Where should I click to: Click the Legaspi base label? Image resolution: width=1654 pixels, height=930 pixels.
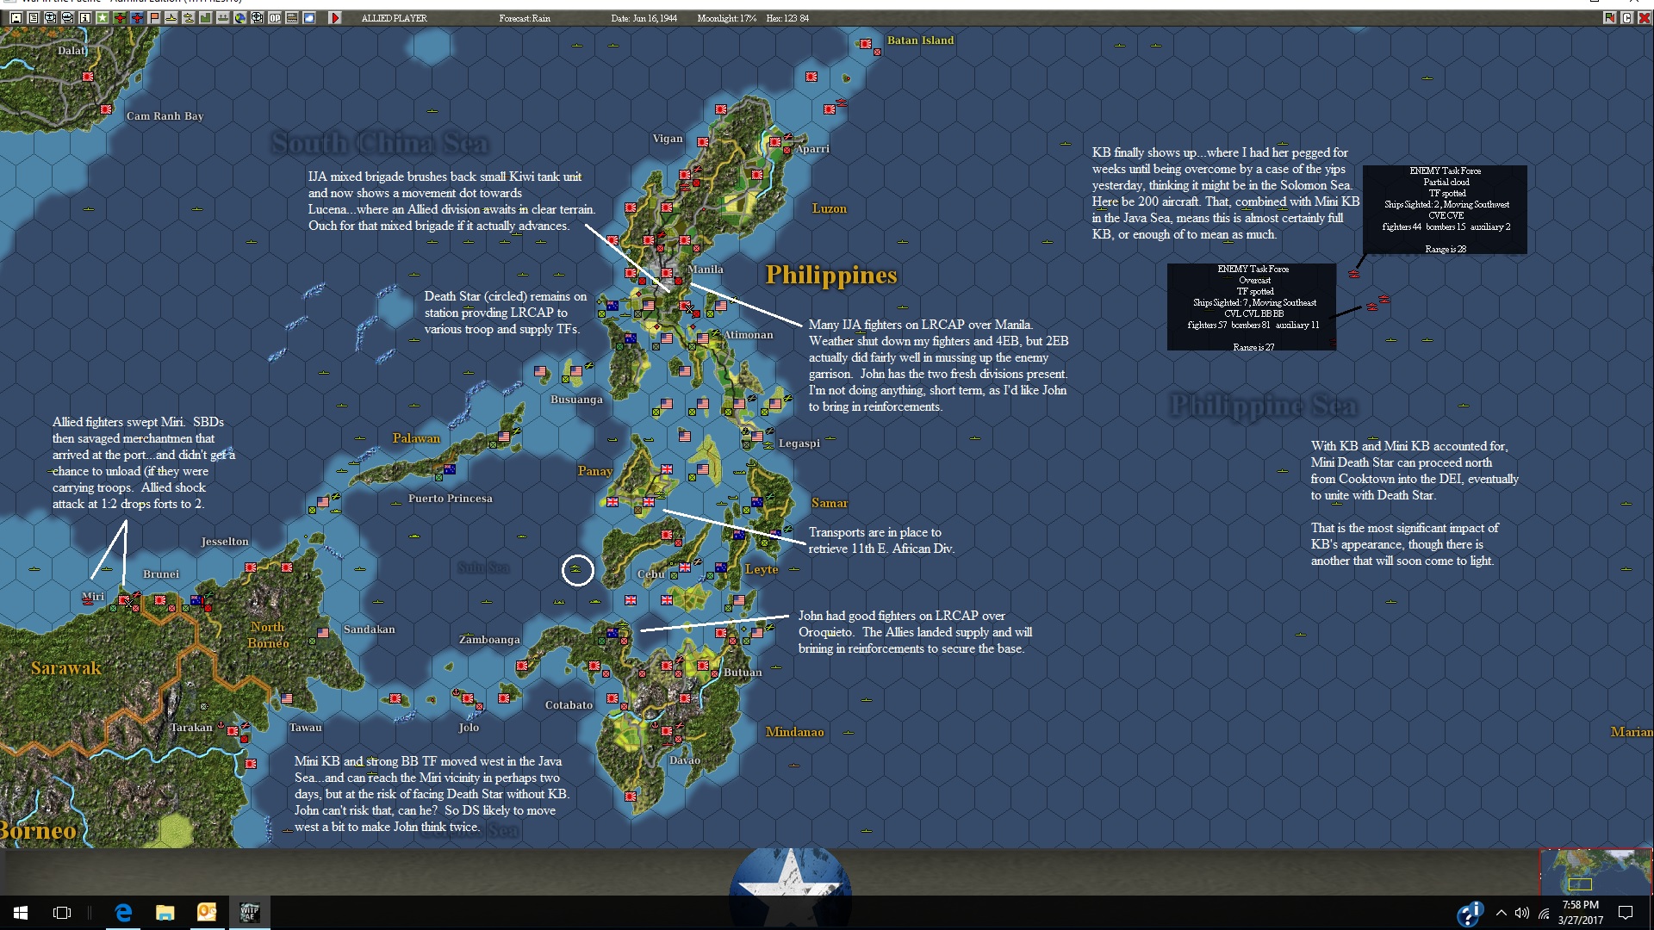point(799,443)
